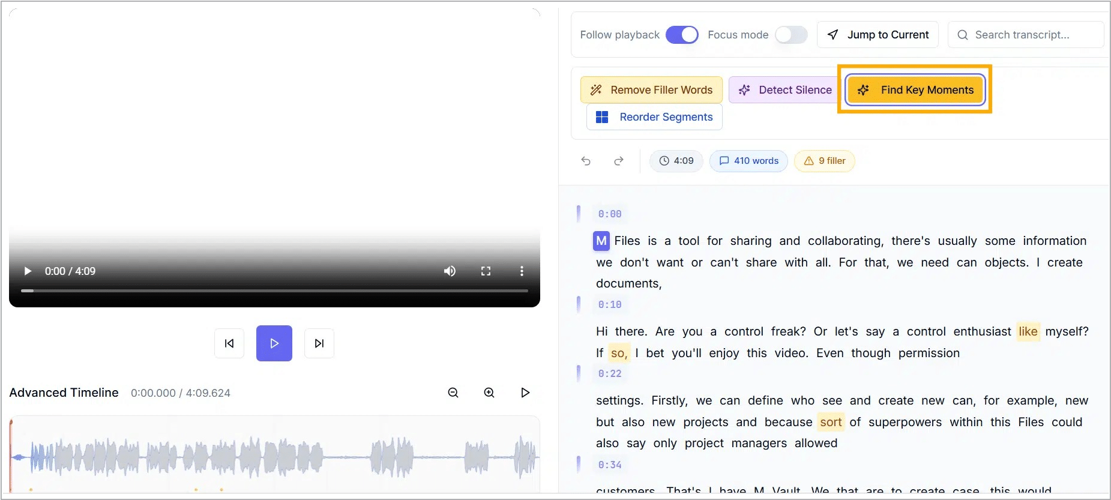Click Detect Silence button

click(784, 90)
